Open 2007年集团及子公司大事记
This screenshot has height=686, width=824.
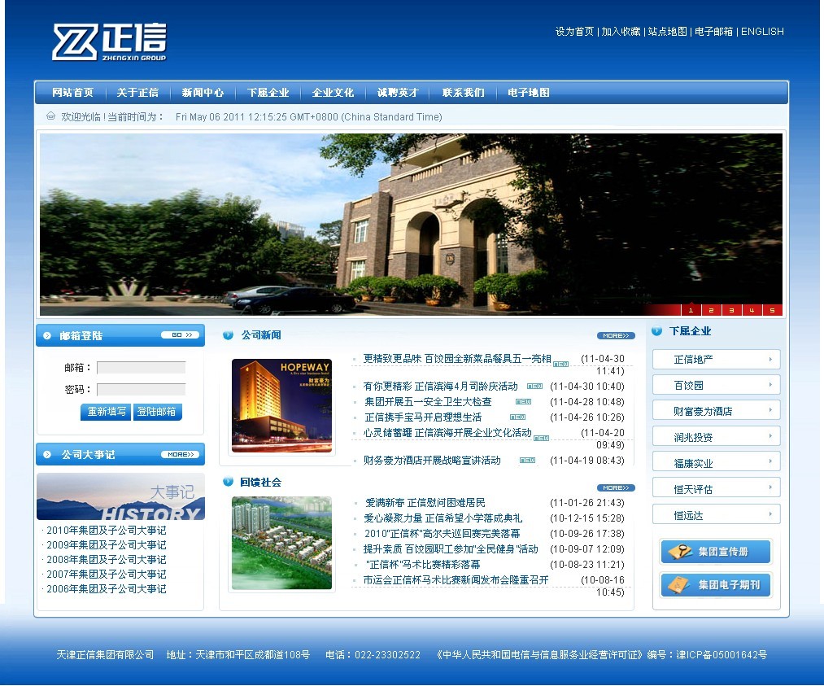point(107,575)
